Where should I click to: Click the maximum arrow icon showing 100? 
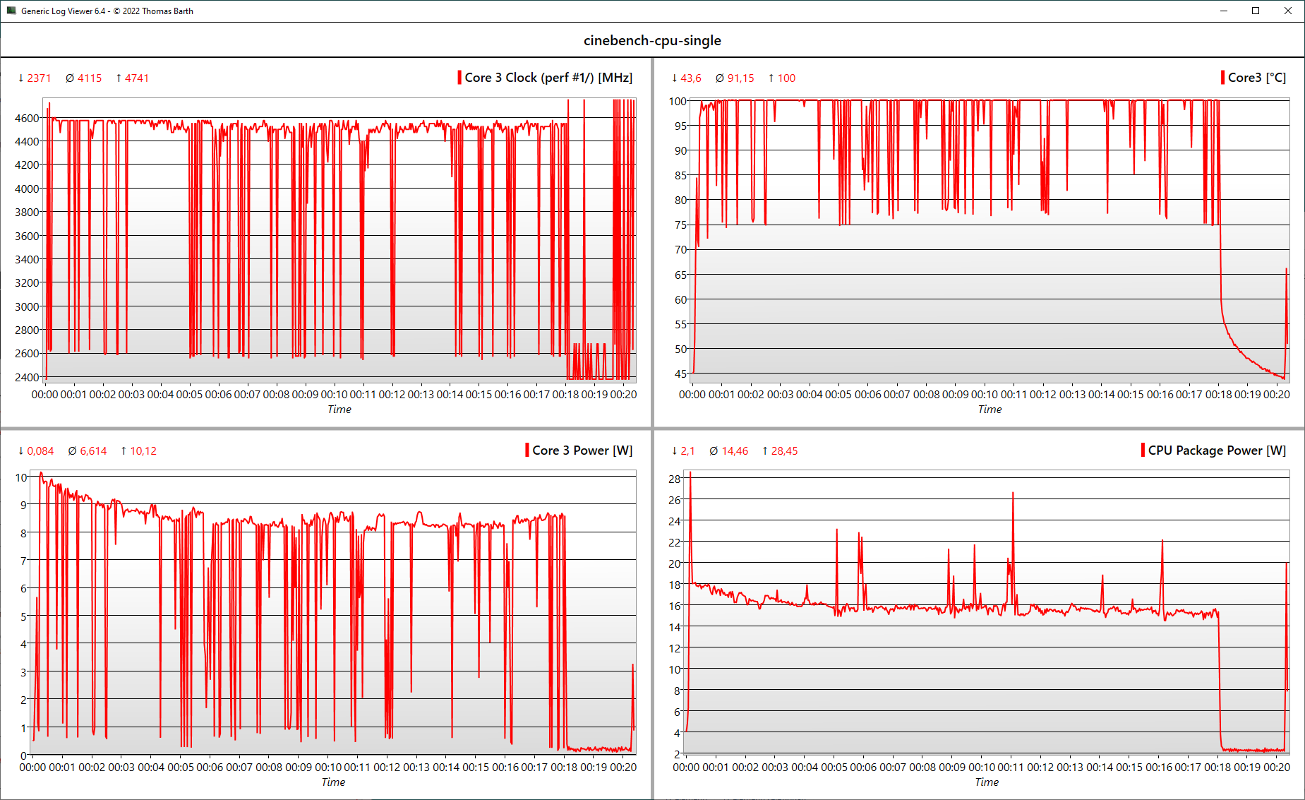(x=770, y=78)
